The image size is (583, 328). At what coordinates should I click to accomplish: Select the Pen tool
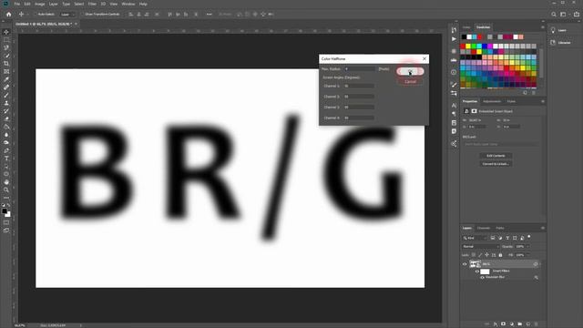6,150
